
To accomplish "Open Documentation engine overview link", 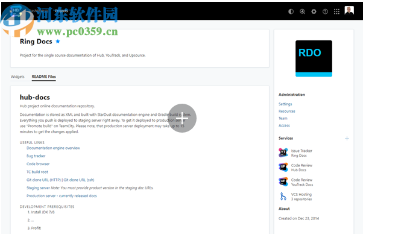I will tap(53, 148).
